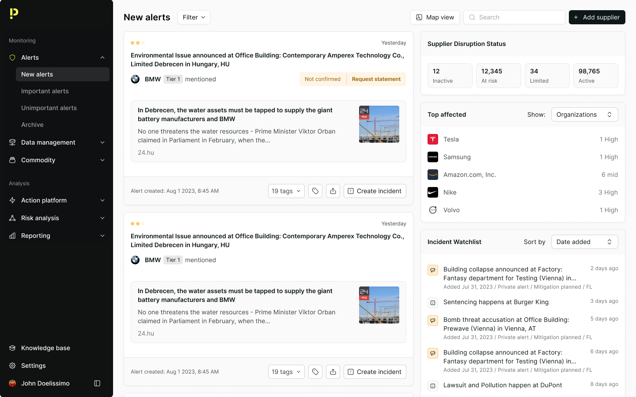Image resolution: width=636 pixels, height=397 pixels.
Task: Click the Knowledge base icon
Action: pos(12,348)
